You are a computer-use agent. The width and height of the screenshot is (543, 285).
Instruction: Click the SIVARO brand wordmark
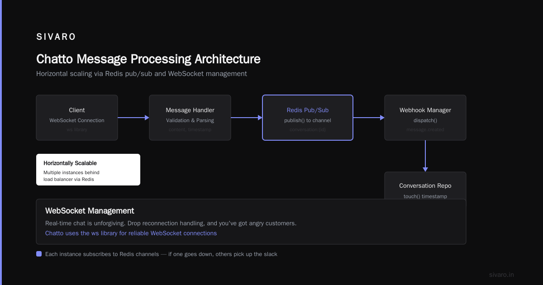[56, 37]
